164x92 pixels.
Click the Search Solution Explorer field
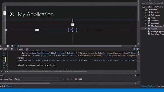click(x=152, y=3)
